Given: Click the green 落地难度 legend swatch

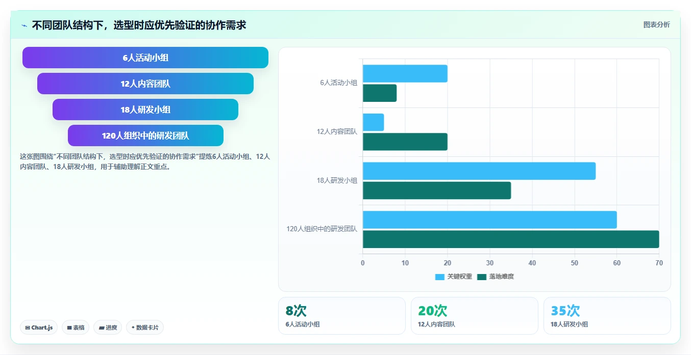Looking at the screenshot, I should 482,277.
